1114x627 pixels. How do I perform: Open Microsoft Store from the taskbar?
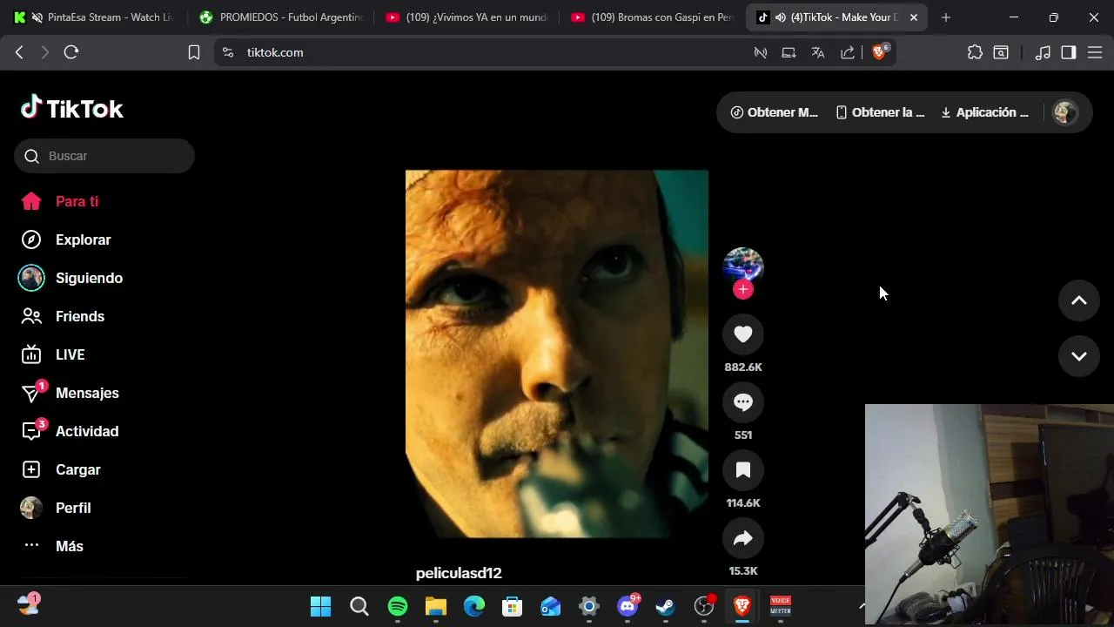(513, 606)
